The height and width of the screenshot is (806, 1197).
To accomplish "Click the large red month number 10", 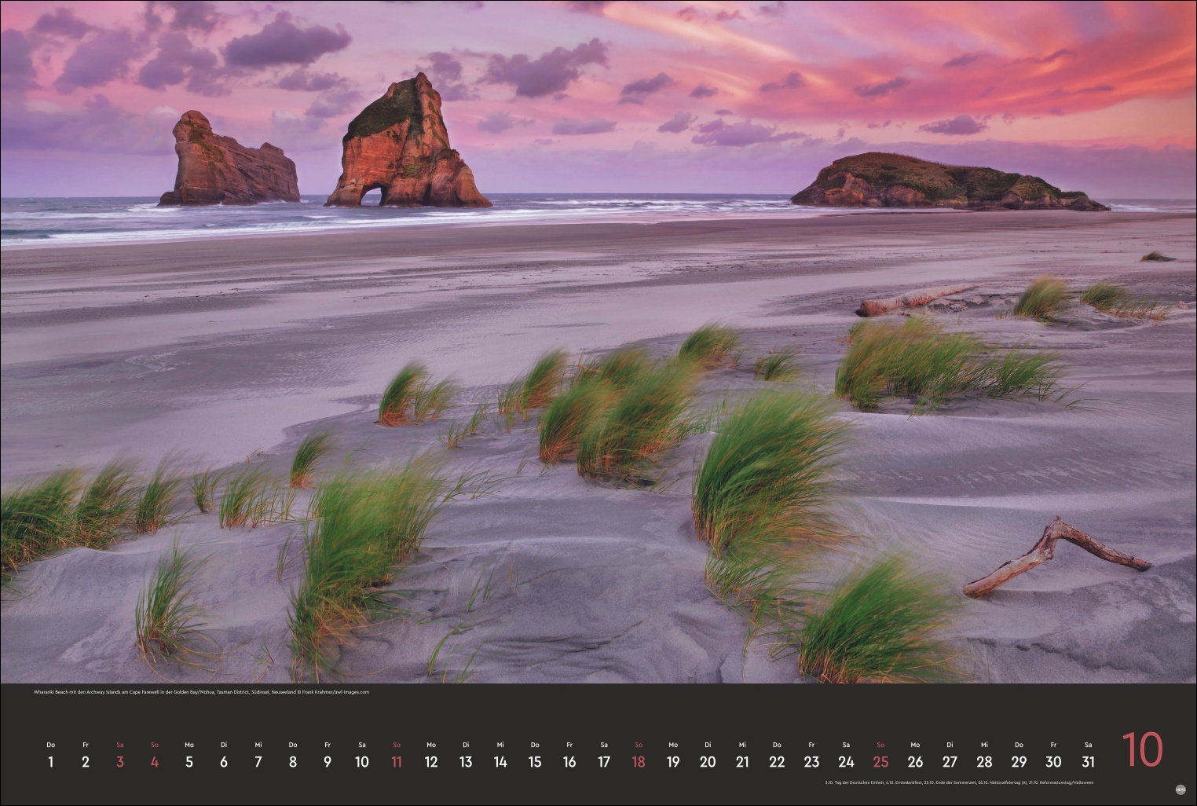I will (1141, 750).
